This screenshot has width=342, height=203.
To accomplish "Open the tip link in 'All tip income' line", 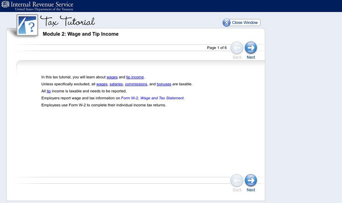I will click(x=49, y=91).
